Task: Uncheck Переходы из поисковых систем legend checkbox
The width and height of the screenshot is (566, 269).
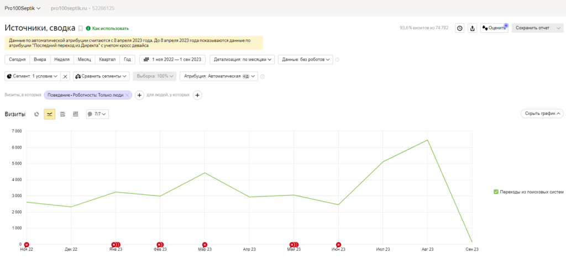Action: click(x=496, y=192)
